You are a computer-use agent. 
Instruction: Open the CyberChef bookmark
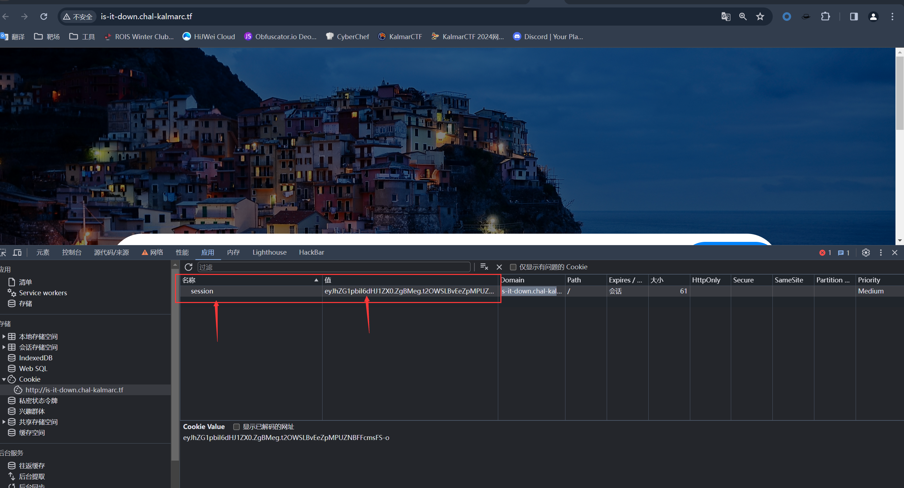point(348,36)
